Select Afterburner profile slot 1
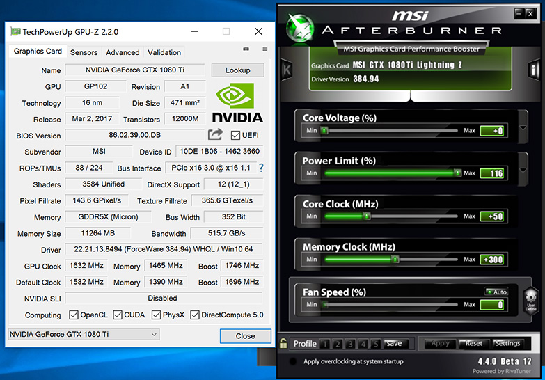 pyautogui.click(x=324, y=344)
